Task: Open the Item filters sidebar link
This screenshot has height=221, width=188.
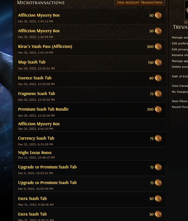Action: 179,101
